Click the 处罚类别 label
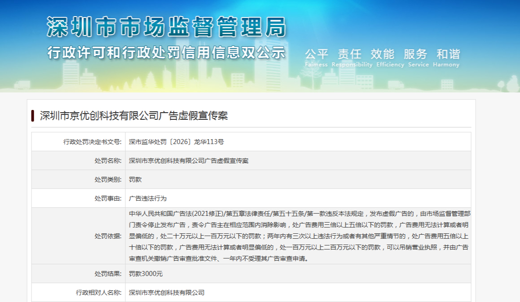This screenshot has width=520, height=302. [x=108, y=179]
